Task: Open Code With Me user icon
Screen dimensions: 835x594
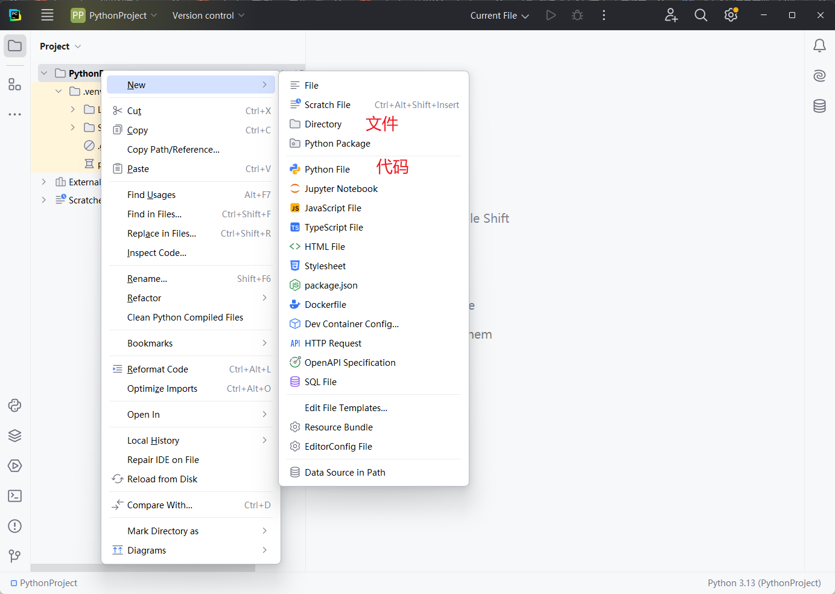Action: click(x=671, y=15)
